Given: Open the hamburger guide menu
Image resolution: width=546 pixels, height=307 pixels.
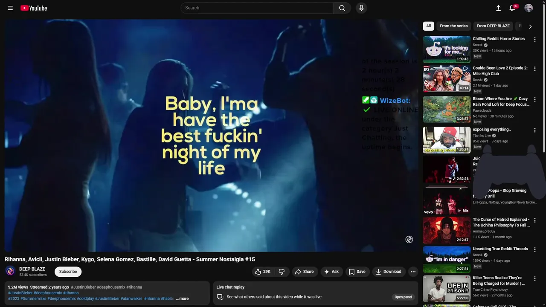Looking at the screenshot, I should pos(10,8).
